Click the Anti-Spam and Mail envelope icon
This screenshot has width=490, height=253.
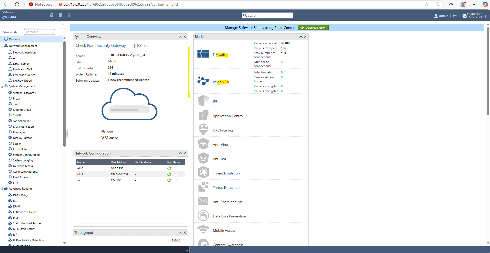203,201
